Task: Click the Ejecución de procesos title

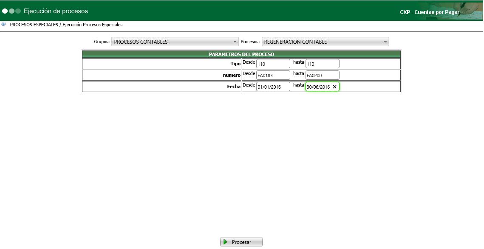Action: [56, 11]
